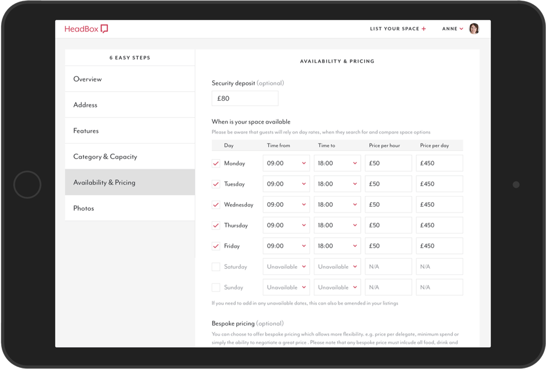The height and width of the screenshot is (369, 546).
Task: Open Tuesday's Time to dropdown
Action: pos(337,184)
